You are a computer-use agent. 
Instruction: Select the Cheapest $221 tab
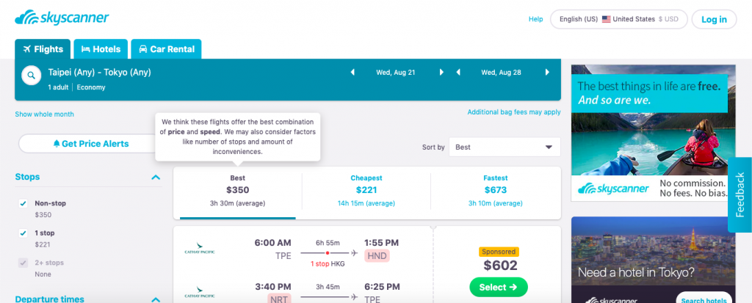[366, 190]
